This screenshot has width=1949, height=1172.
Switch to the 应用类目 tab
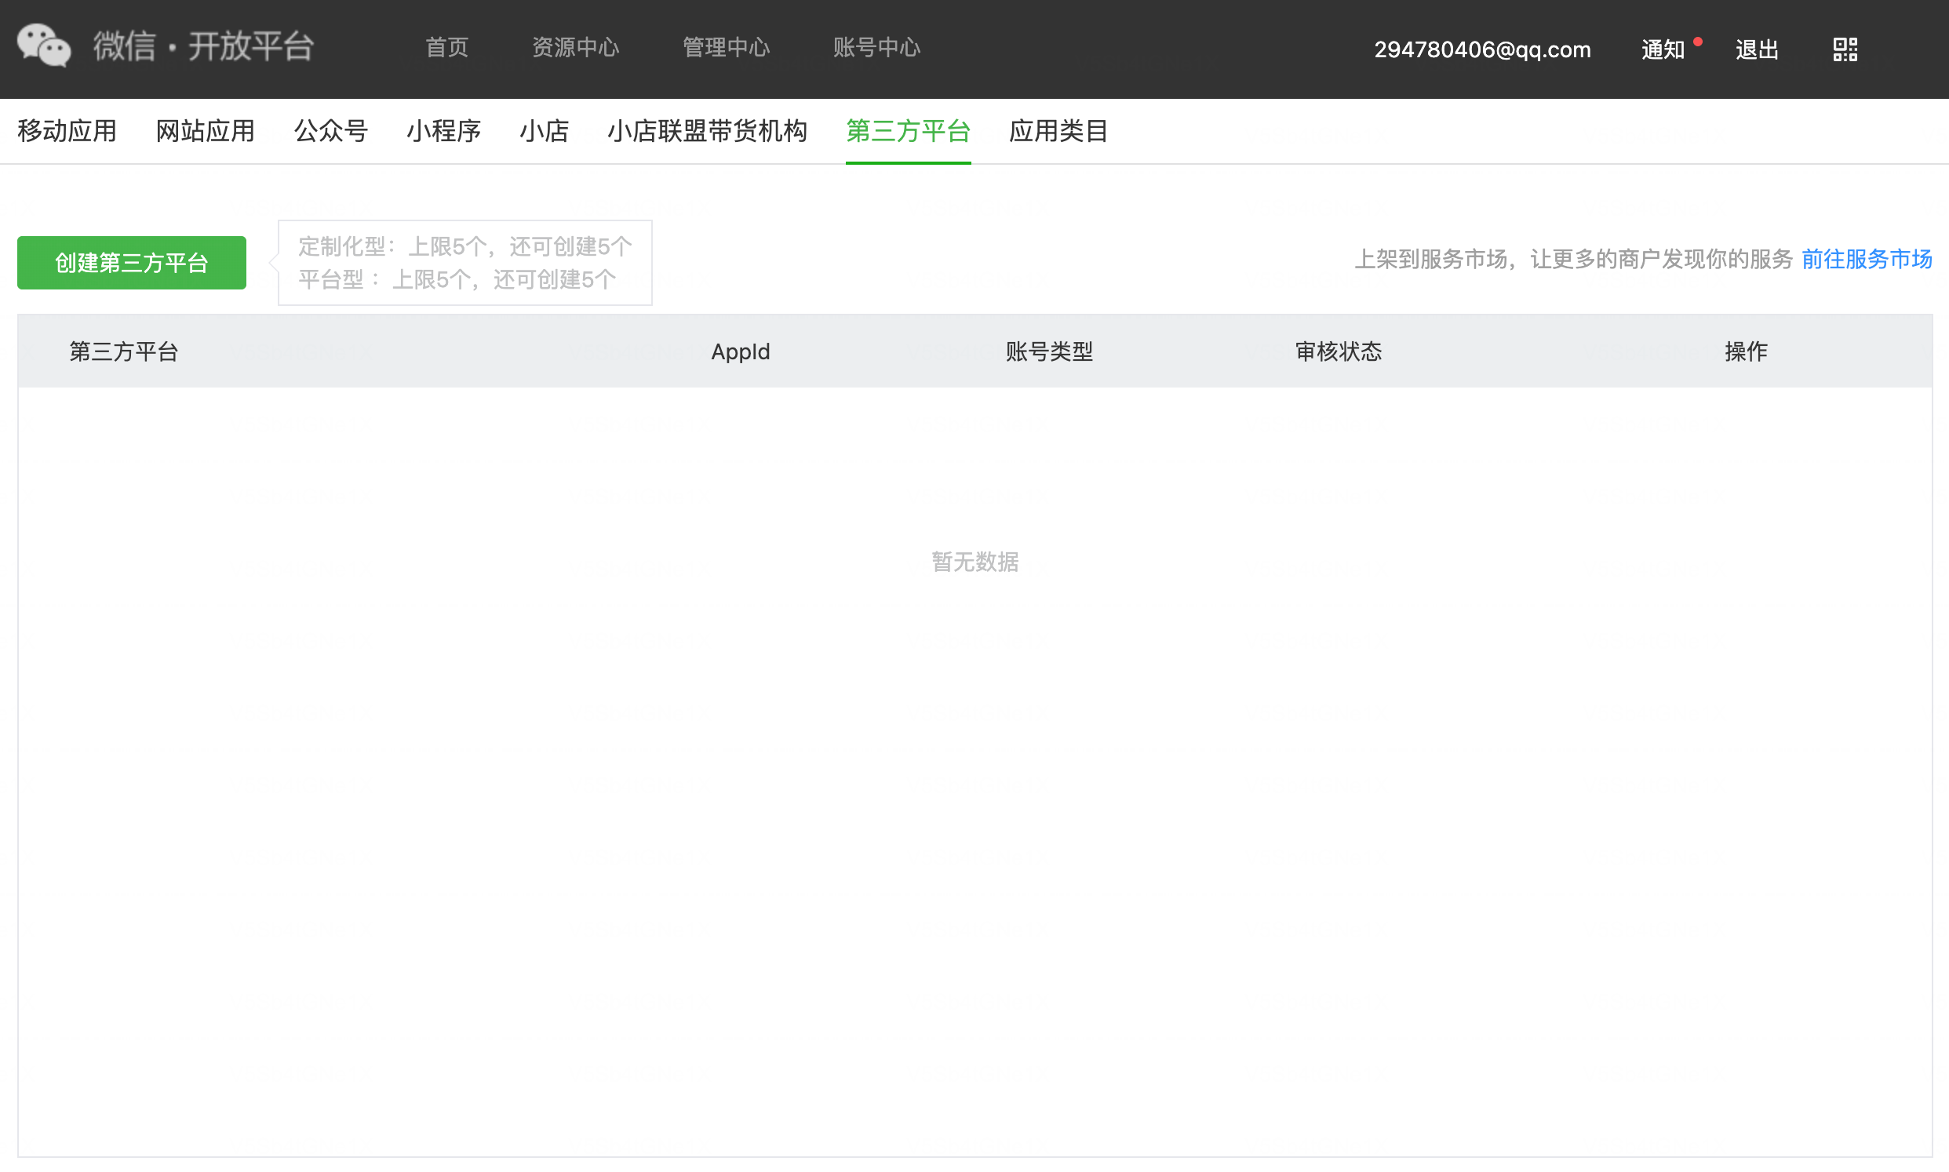tap(1059, 131)
